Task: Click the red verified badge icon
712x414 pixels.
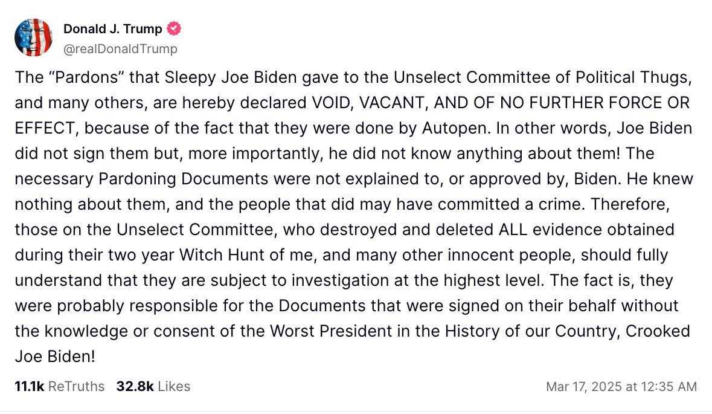Action: tap(174, 28)
